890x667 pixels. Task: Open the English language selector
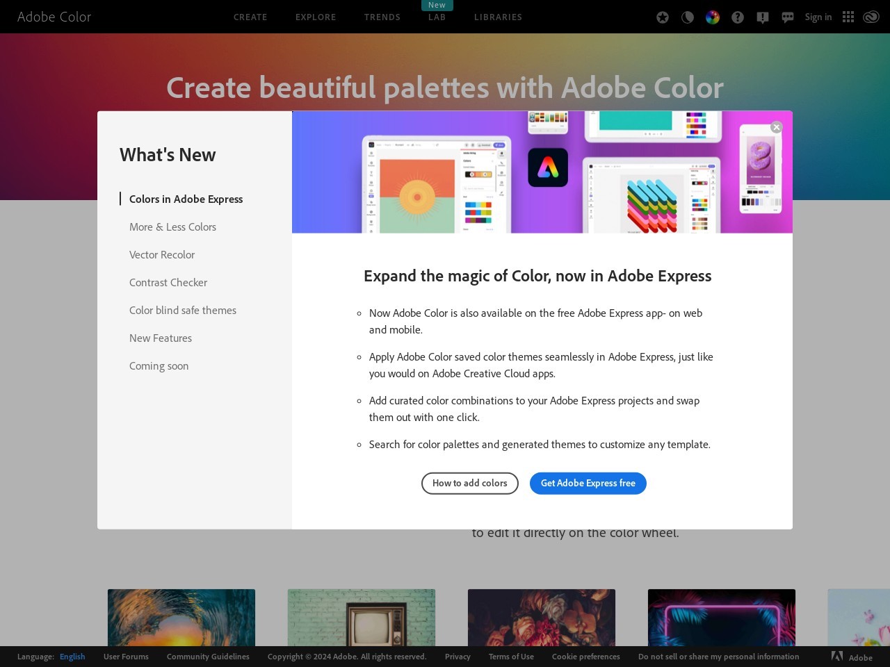click(x=72, y=657)
